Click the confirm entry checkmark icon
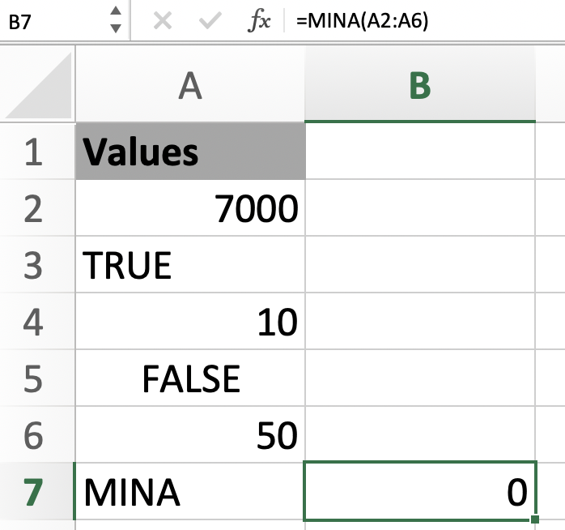565x530 pixels. pyautogui.click(x=210, y=20)
